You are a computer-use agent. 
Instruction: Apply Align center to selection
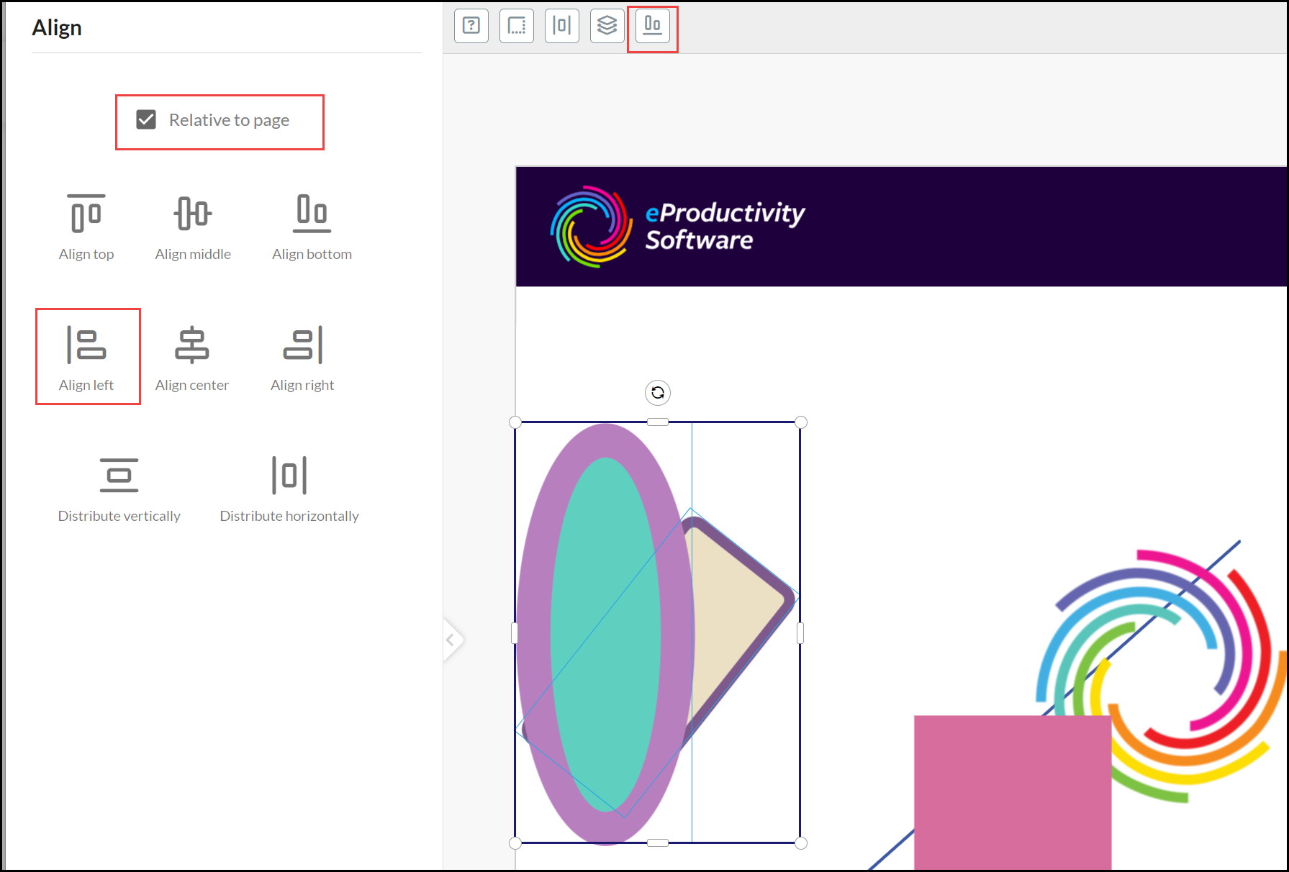(192, 345)
